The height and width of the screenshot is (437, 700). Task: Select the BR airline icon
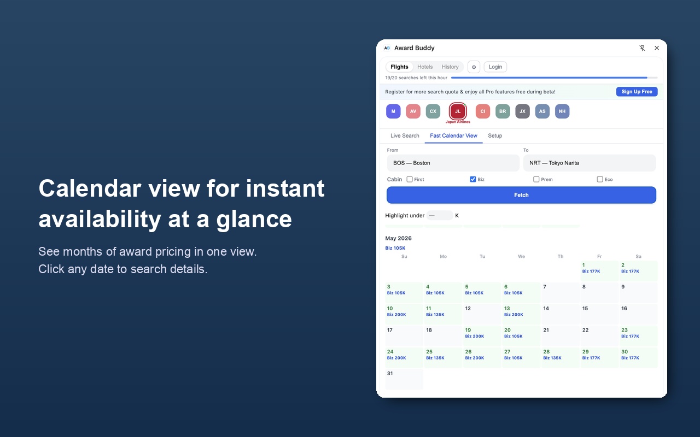(503, 111)
